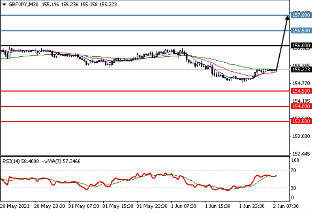The image size is (313, 213).
Task: Select the 156.500 blue price level label
Action: 301,31
